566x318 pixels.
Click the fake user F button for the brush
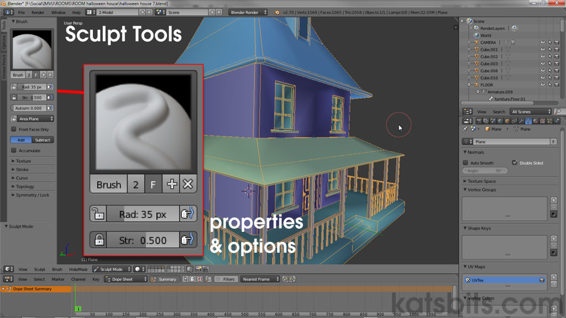36,75
